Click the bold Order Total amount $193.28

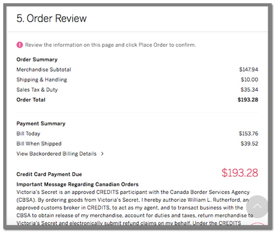pyautogui.click(x=248, y=100)
